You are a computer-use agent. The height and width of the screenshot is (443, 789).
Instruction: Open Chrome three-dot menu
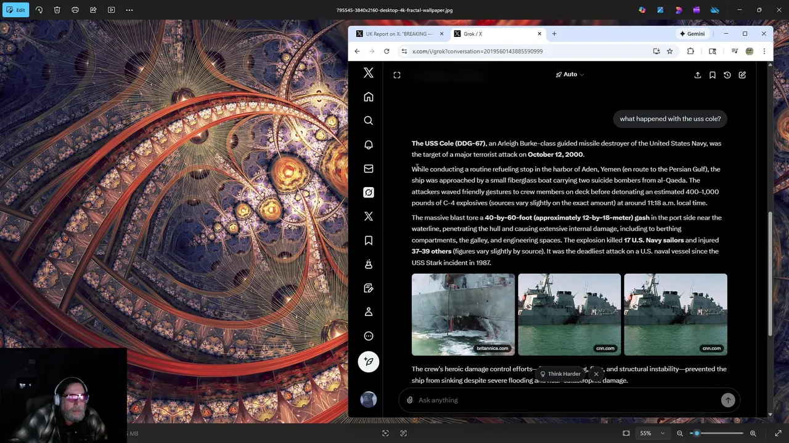(x=764, y=51)
